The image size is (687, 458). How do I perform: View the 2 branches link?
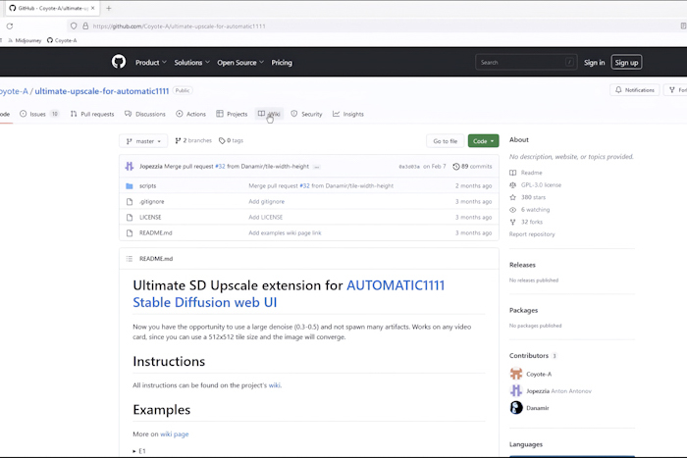coord(193,140)
